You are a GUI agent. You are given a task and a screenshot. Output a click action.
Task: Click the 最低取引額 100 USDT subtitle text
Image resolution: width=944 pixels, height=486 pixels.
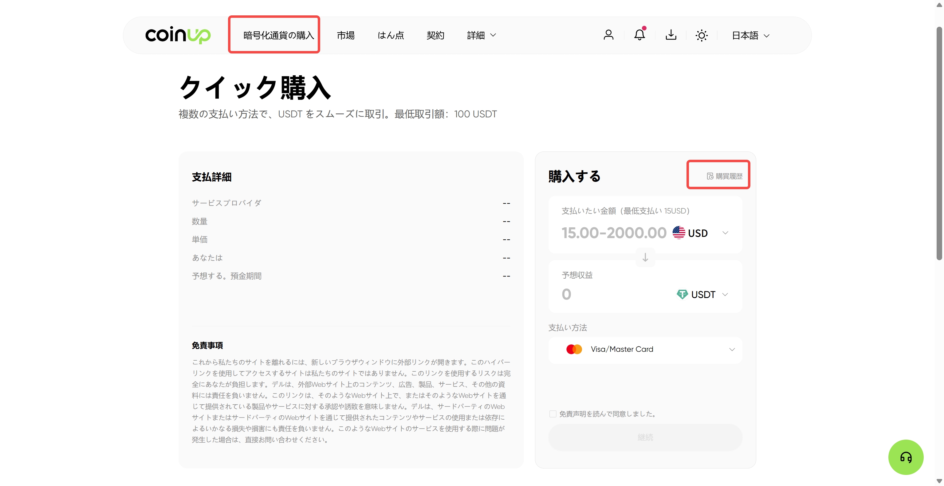(445, 114)
